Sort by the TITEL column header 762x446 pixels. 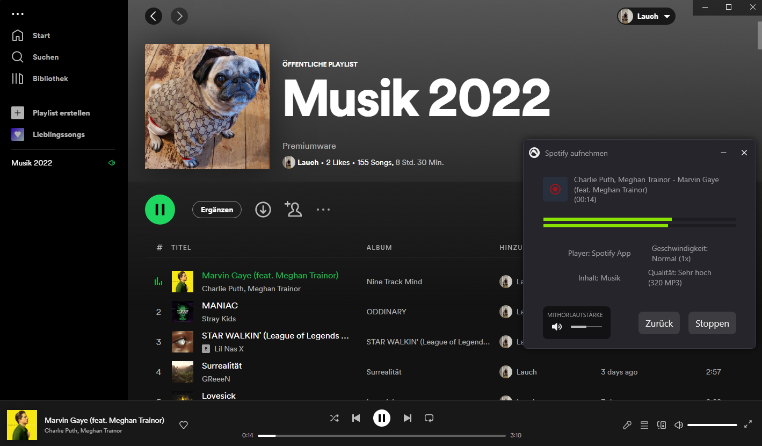pos(181,248)
